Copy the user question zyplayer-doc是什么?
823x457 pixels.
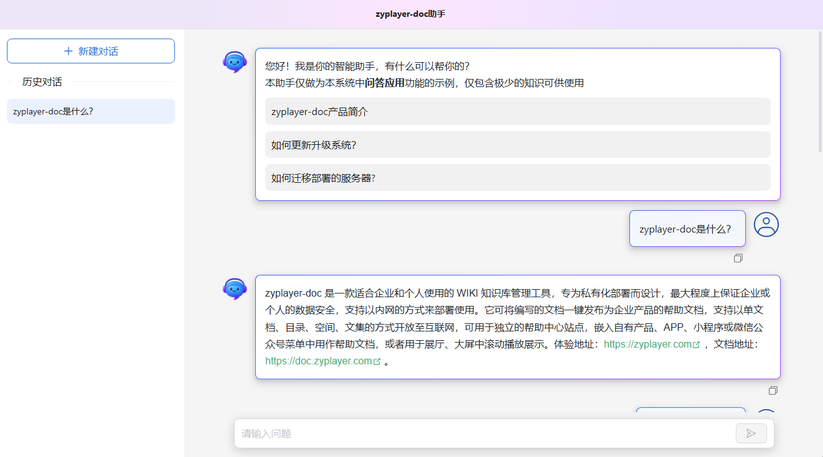point(738,258)
